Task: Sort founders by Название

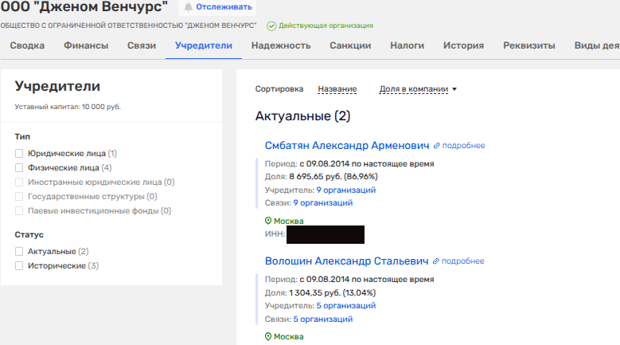Action: pos(337,89)
